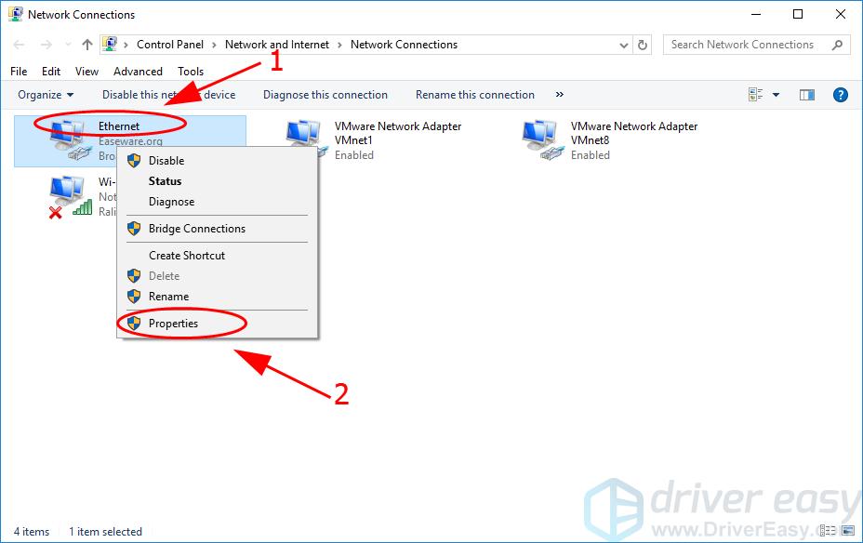Select Bridge Connections in the context menu

(x=196, y=229)
